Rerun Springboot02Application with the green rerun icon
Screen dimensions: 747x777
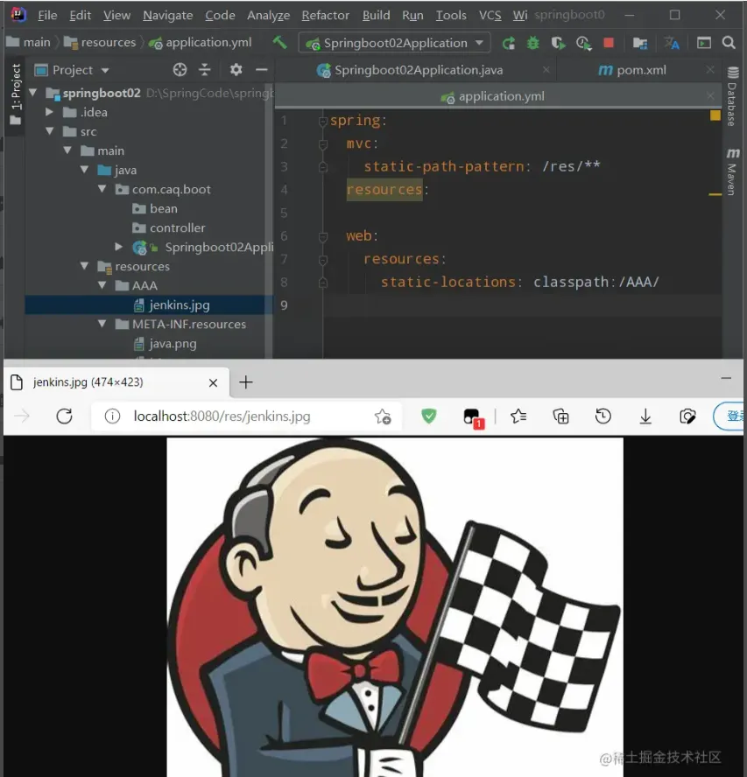509,43
